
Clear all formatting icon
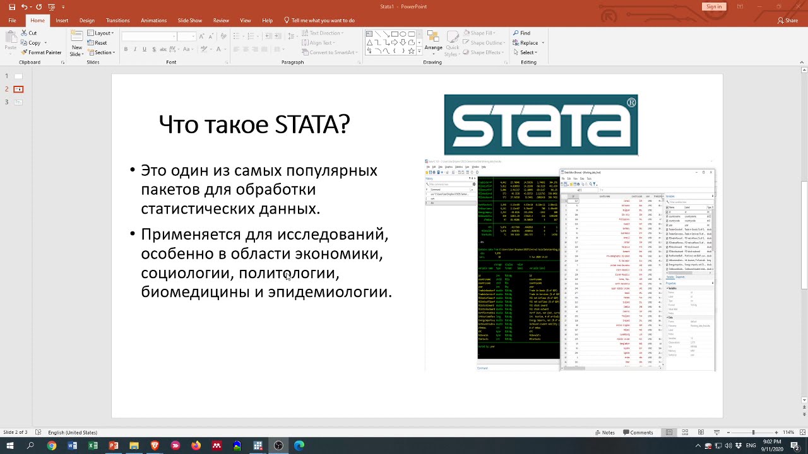[x=225, y=36]
